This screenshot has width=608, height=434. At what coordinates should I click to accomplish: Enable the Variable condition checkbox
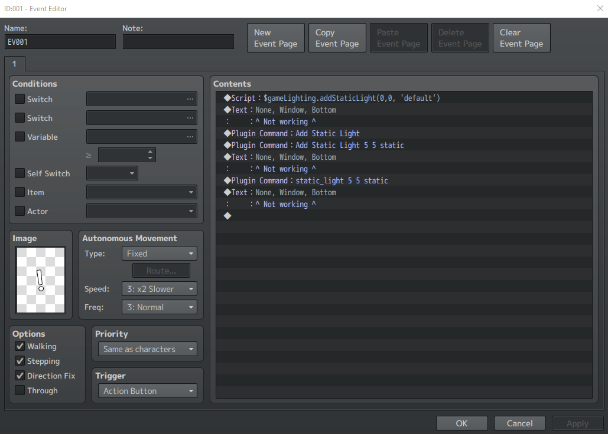[x=19, y=137]
